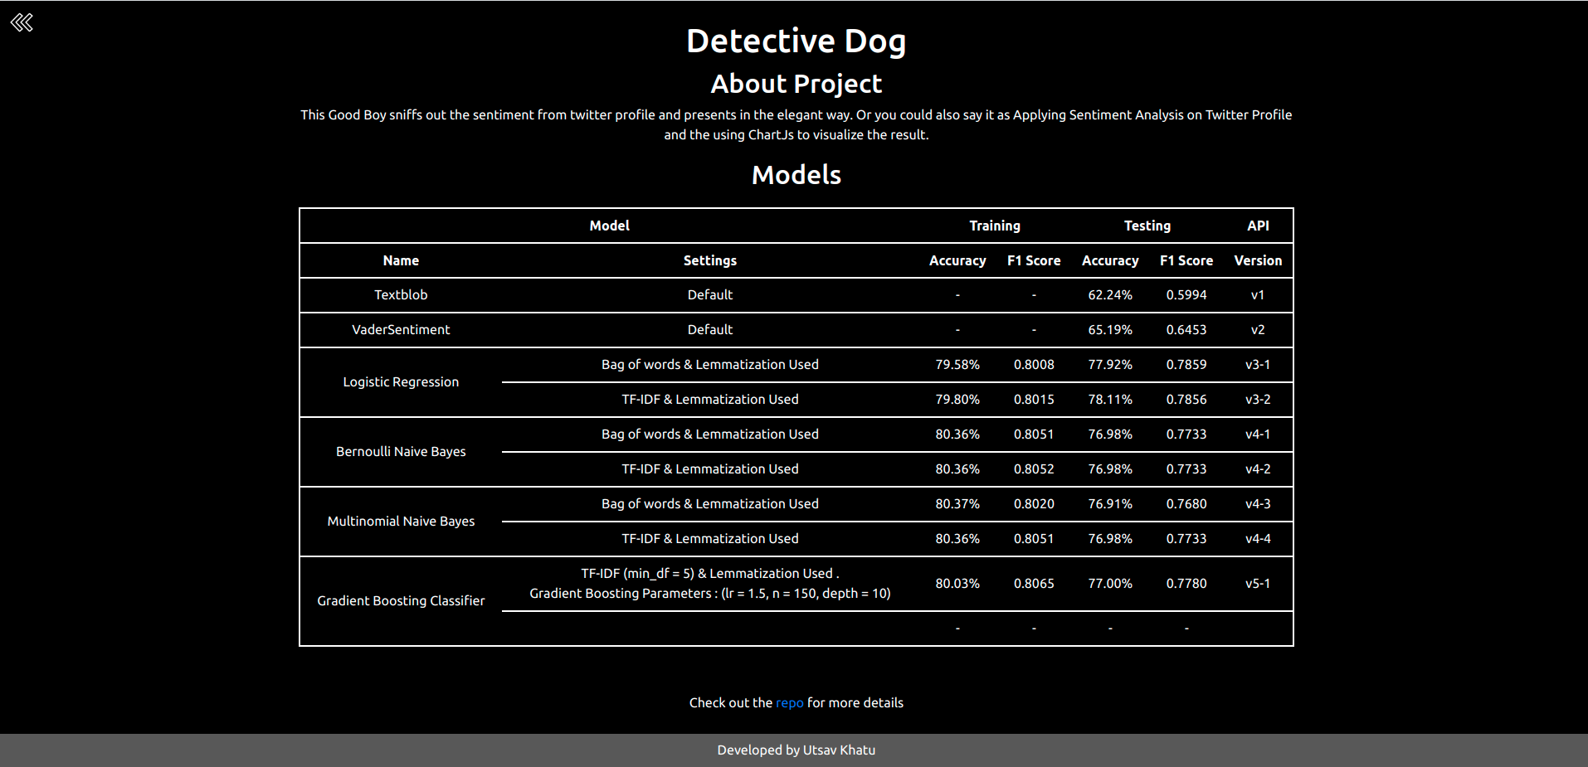Click Textblob testing accuracy 62.24%
Screen dimensions: 1588x767
click(1110, 294)
